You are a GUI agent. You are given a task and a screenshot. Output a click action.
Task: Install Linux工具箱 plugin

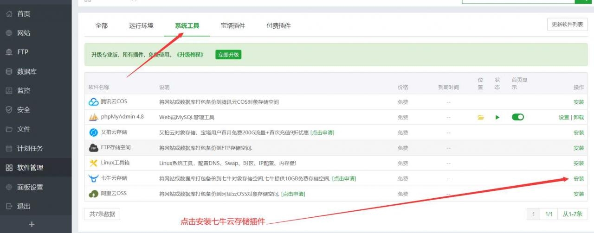pos(579,163)
